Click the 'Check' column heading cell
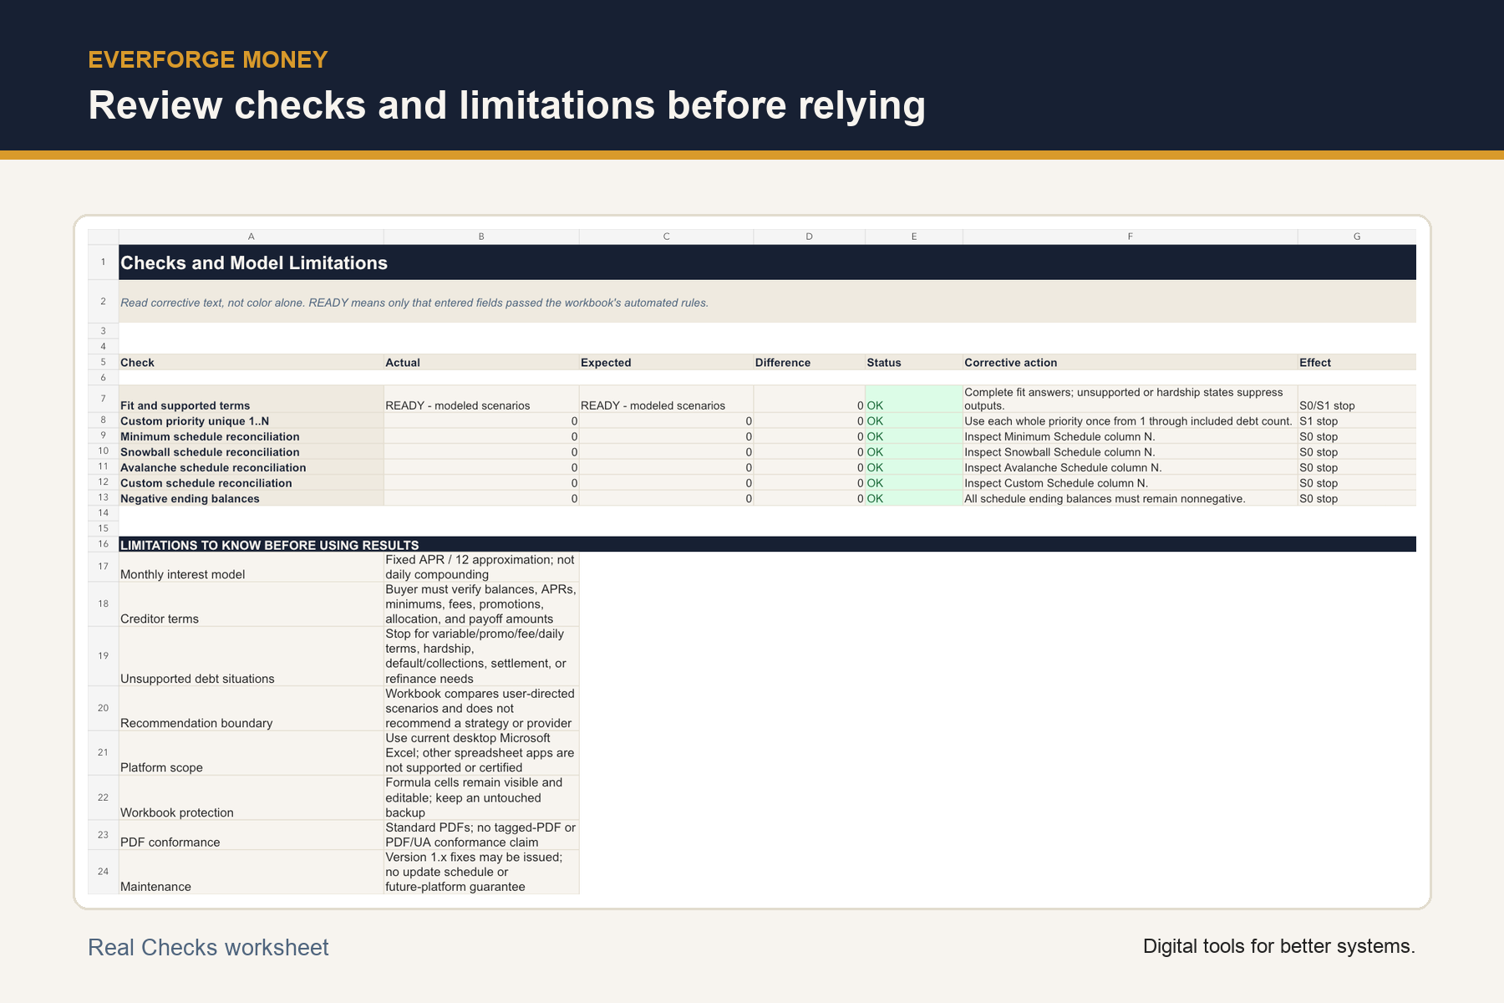 251,362
